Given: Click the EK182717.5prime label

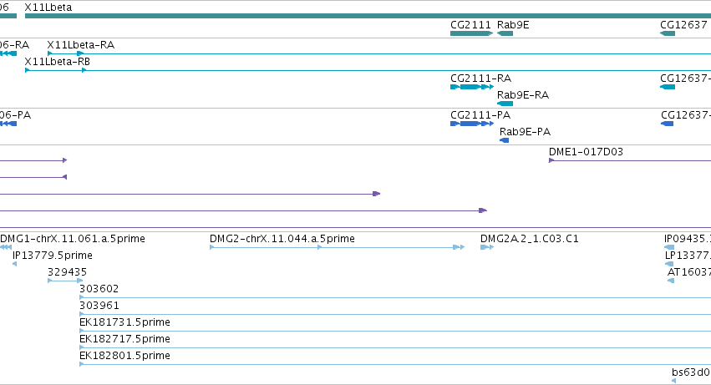Looking at the screenshot, I should coord(124,339).
